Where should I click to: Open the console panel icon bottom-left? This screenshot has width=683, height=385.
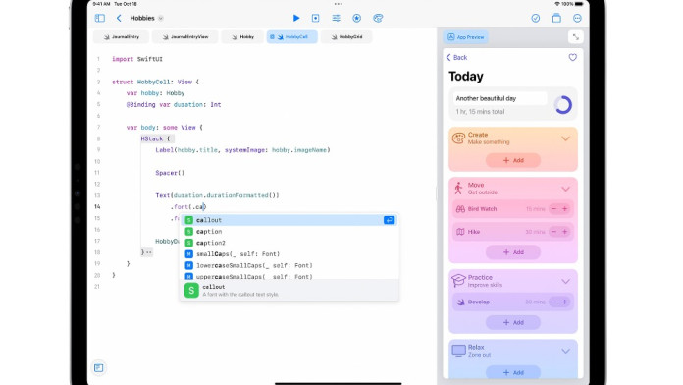[99, 368]
